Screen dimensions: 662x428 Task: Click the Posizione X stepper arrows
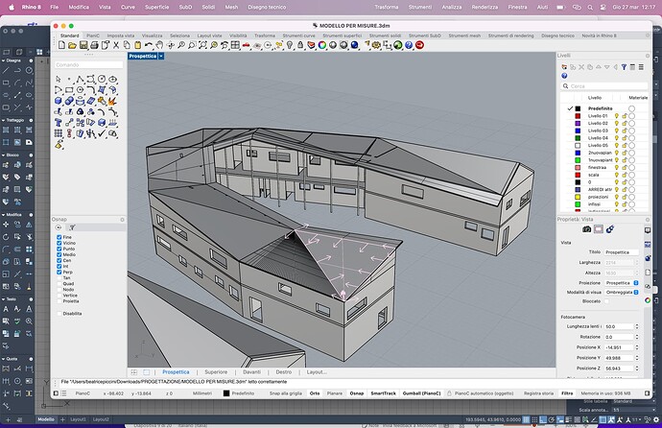point(637,347)
